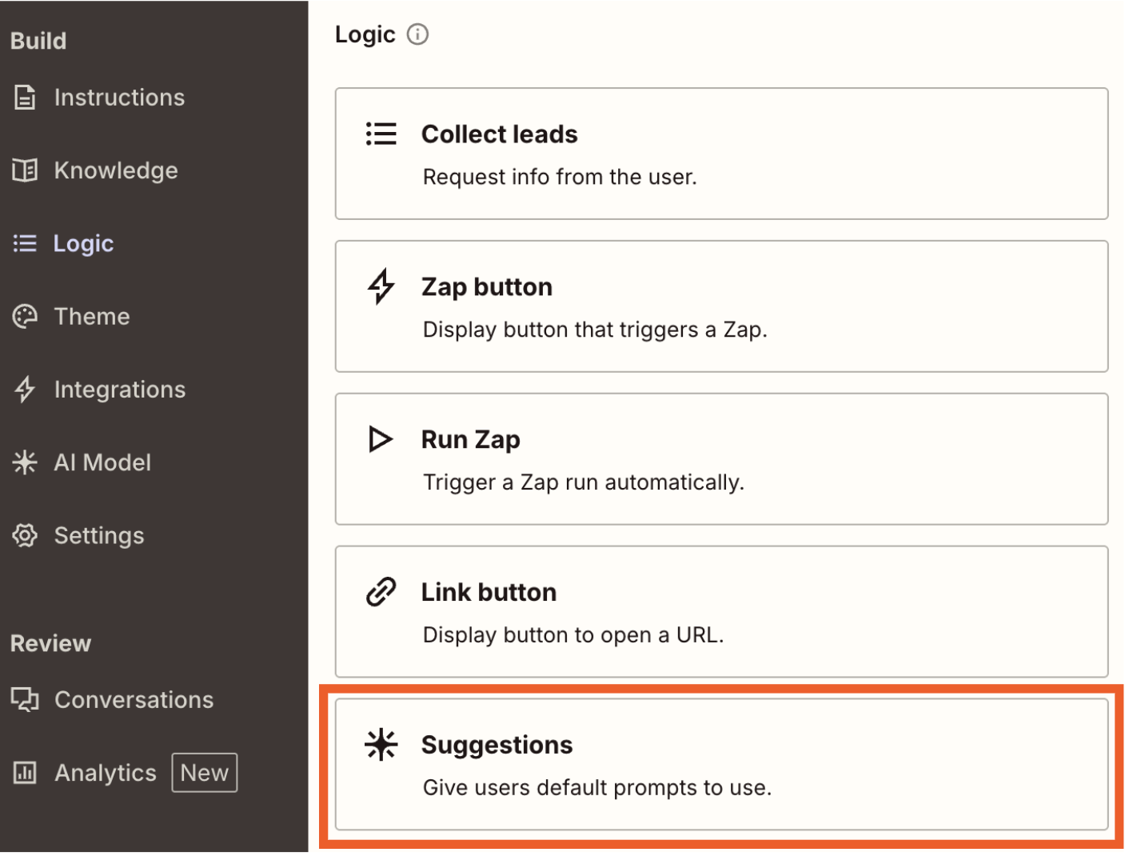Select the Collect leads option
The width and height of the screenshot is (1129, 856).
click(x=720, y=154)
